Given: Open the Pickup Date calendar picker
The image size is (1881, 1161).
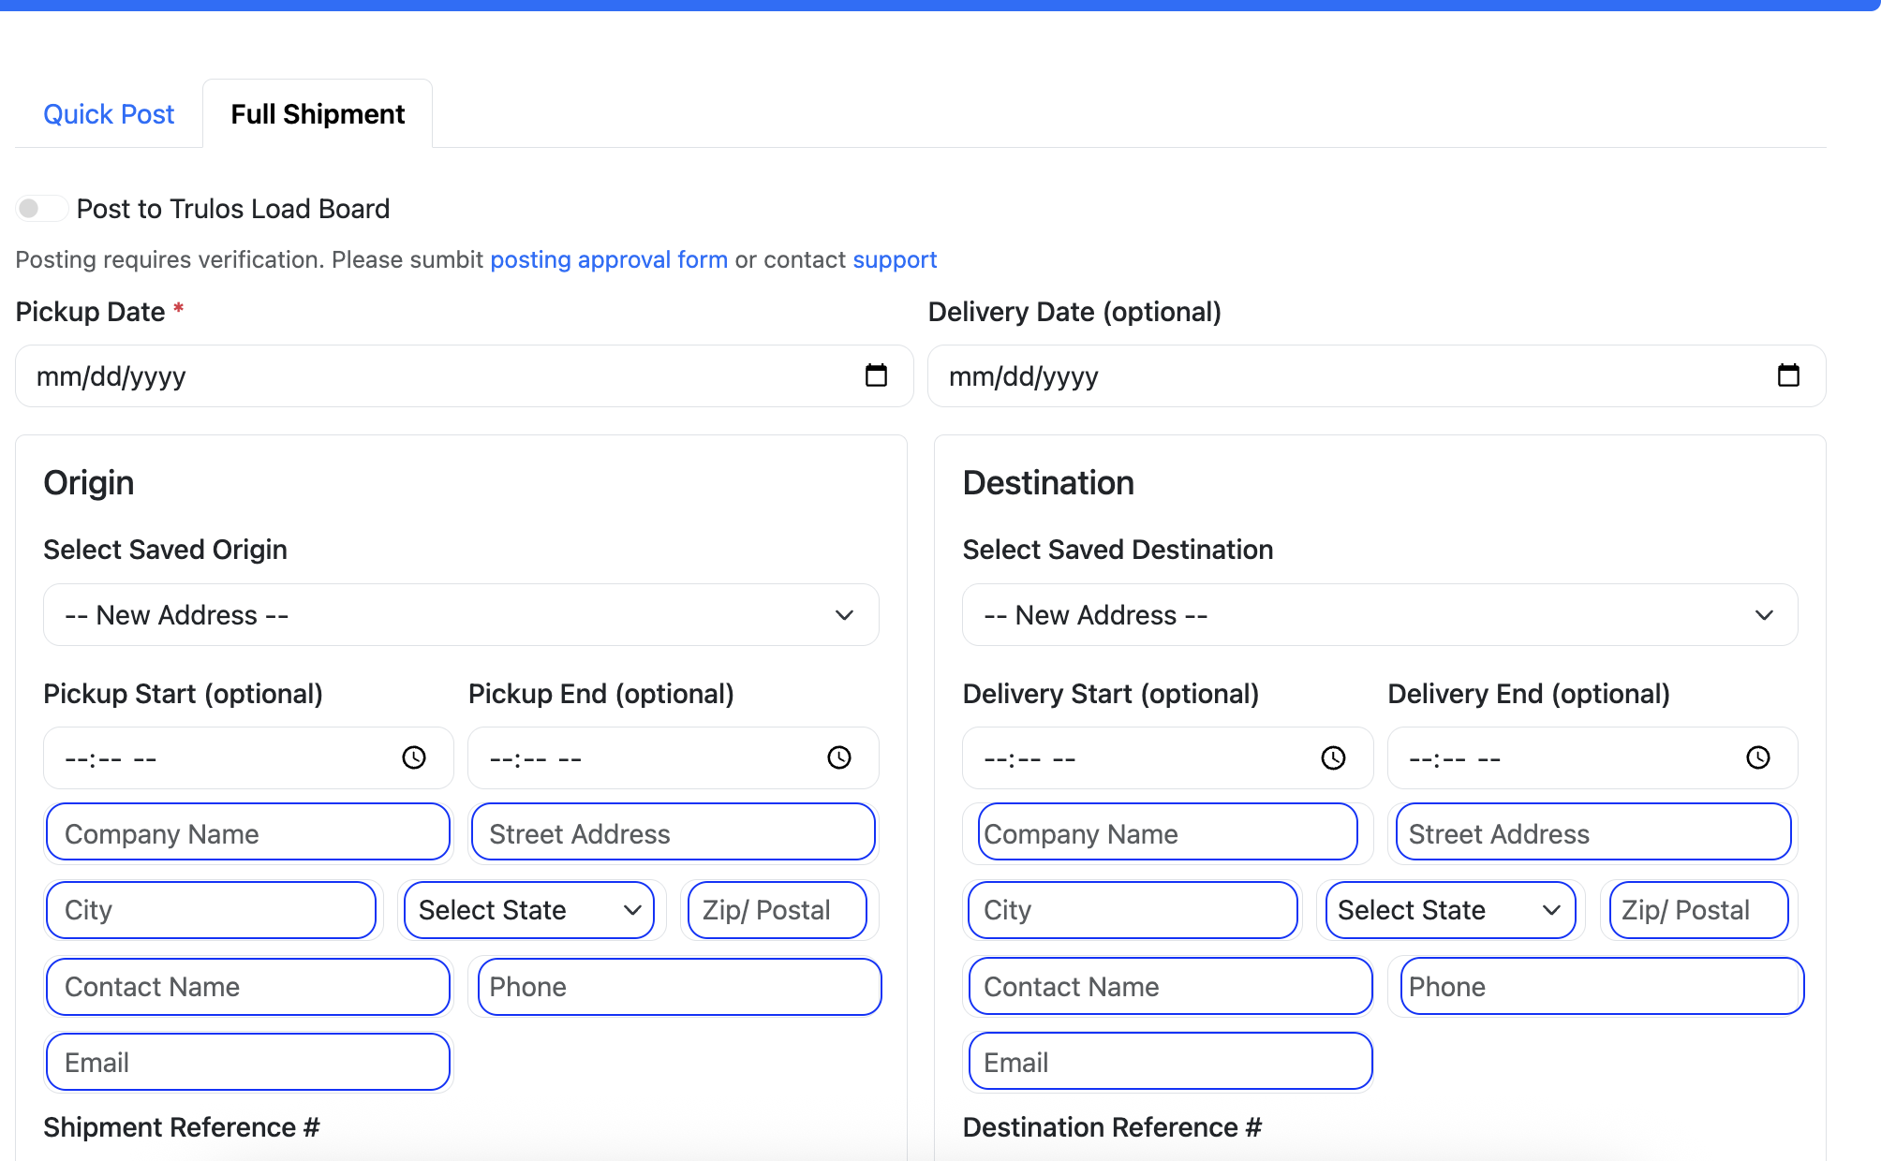Looking at the screenshot, I should coord(877,375).
